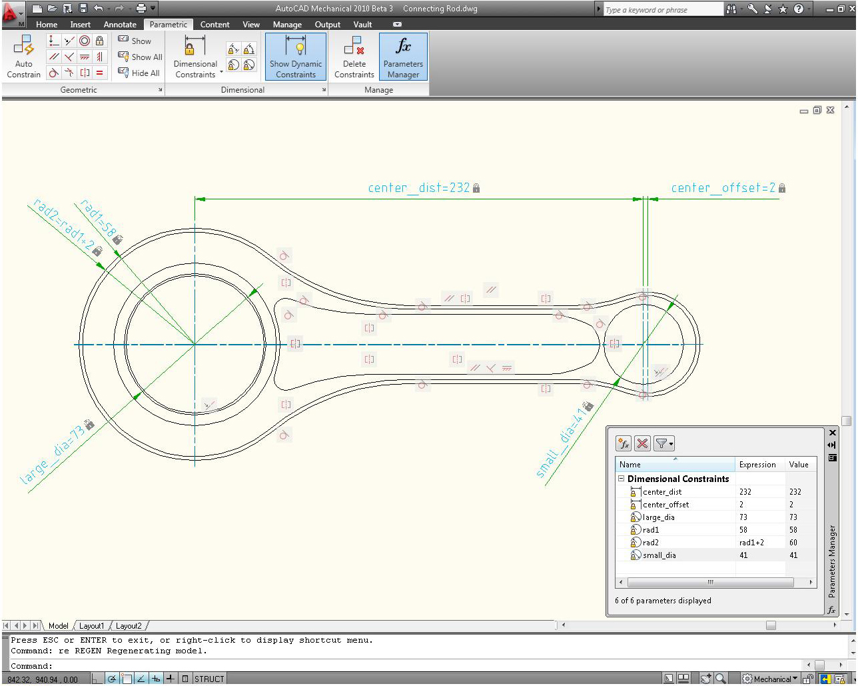Click Show All constraints button
Screen dimensions: 858x686
coord(140,57)
